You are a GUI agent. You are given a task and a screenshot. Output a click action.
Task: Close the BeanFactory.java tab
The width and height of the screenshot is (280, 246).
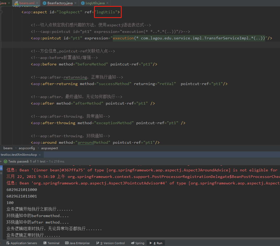pos(75,3)
